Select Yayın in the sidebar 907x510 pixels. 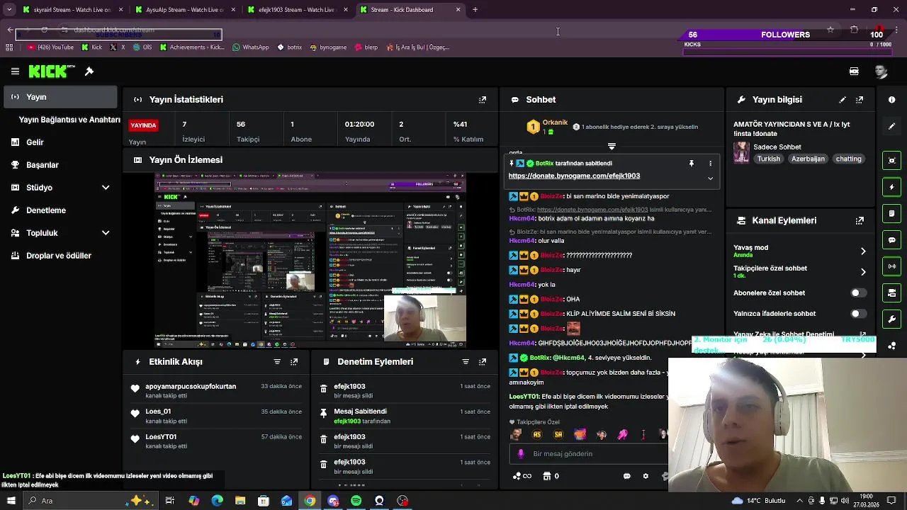coord(61,97)
